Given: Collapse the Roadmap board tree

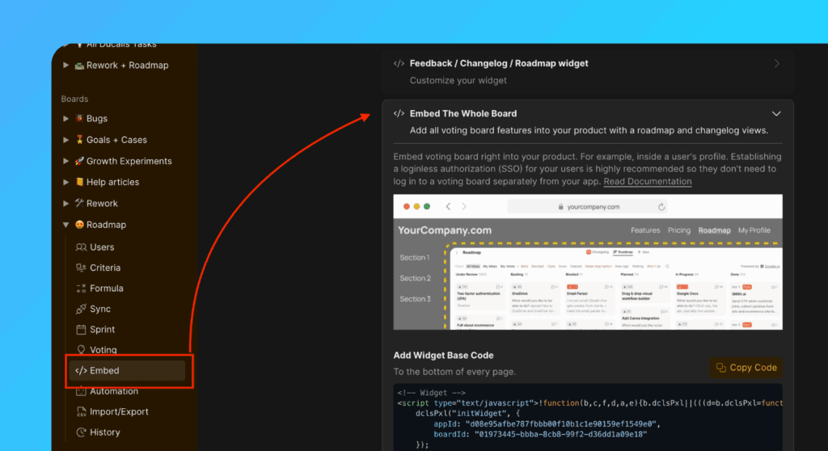Looking at the screenshot, I should (x=66, y=225).
